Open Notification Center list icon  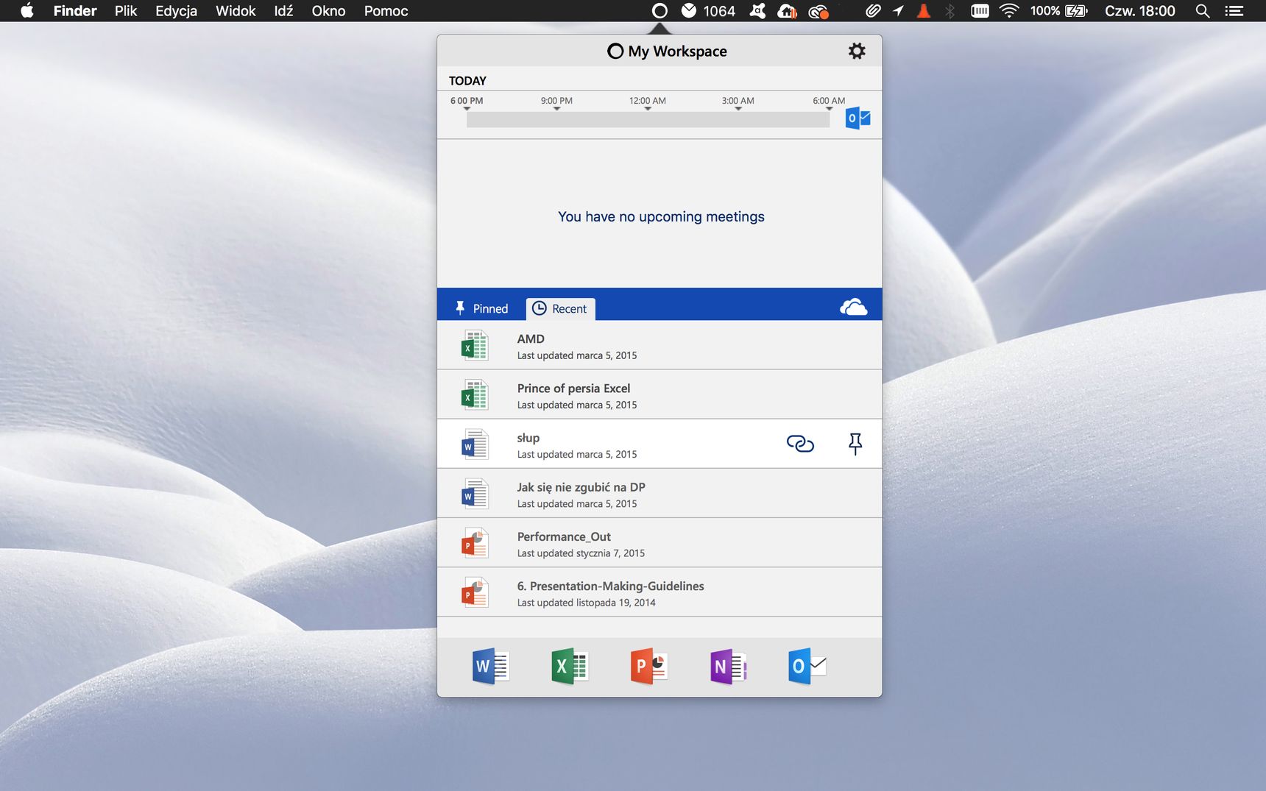click(1234, 11)
